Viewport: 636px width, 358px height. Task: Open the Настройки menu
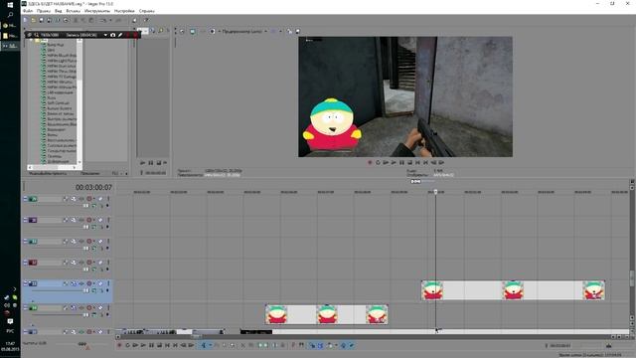click(124, 11)
